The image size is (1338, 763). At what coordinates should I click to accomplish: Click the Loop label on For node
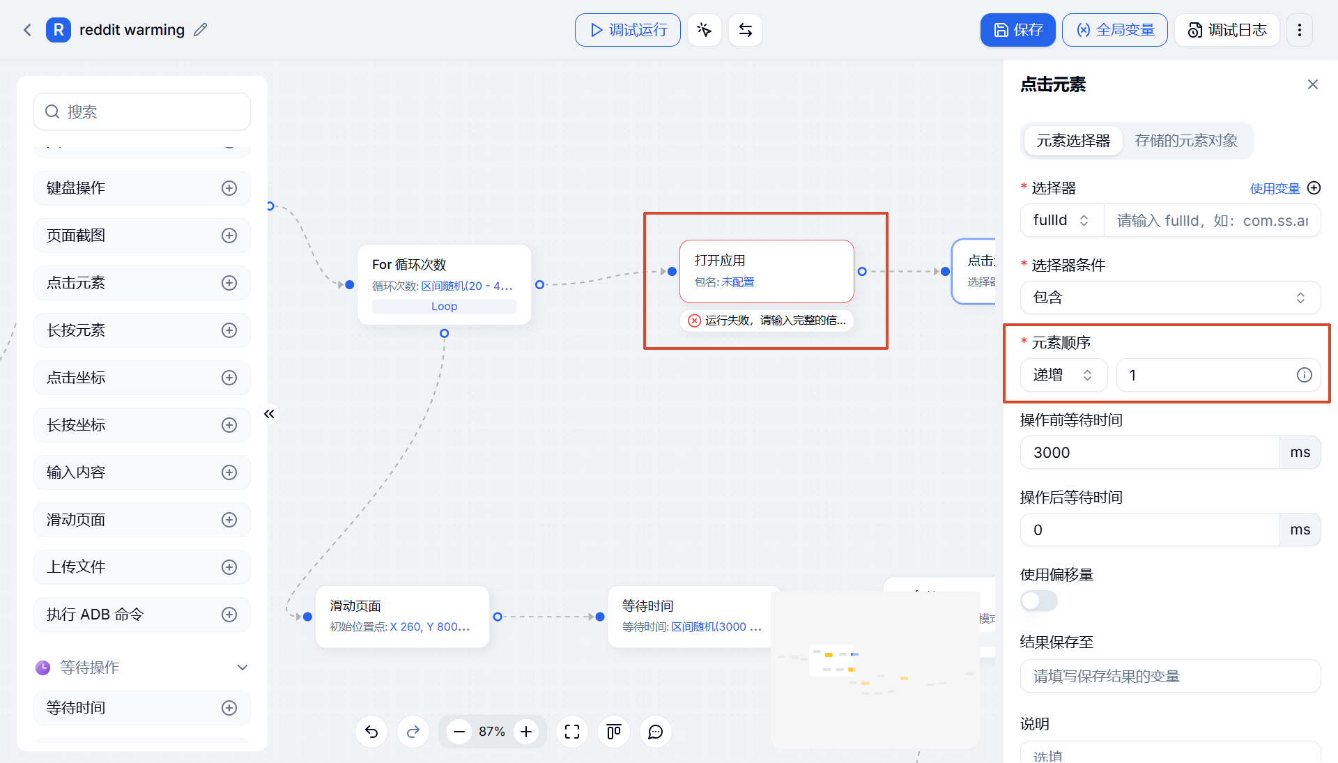(x=444, y=307)
